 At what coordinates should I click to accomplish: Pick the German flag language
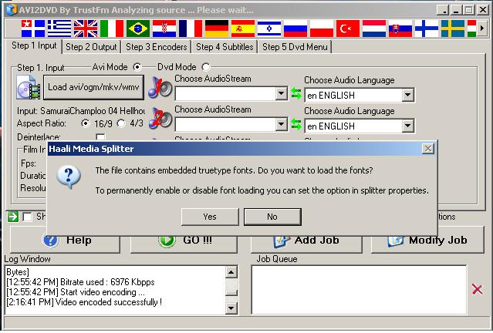coord(217,29)
